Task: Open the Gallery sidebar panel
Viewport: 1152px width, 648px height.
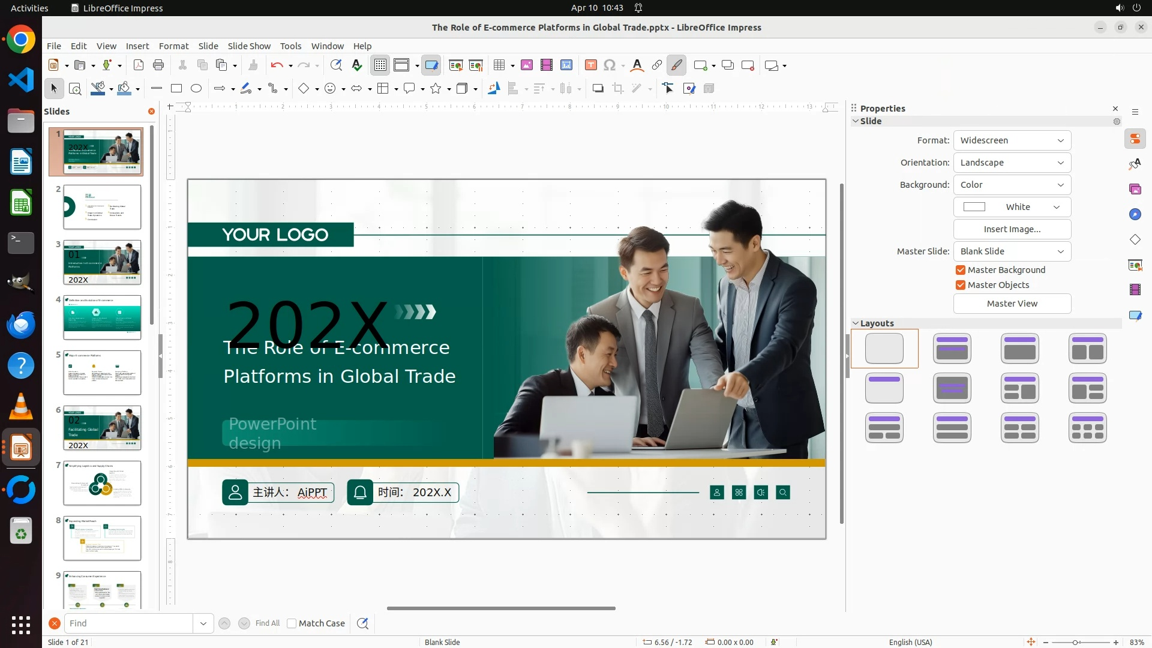Action: [1135, 190]
